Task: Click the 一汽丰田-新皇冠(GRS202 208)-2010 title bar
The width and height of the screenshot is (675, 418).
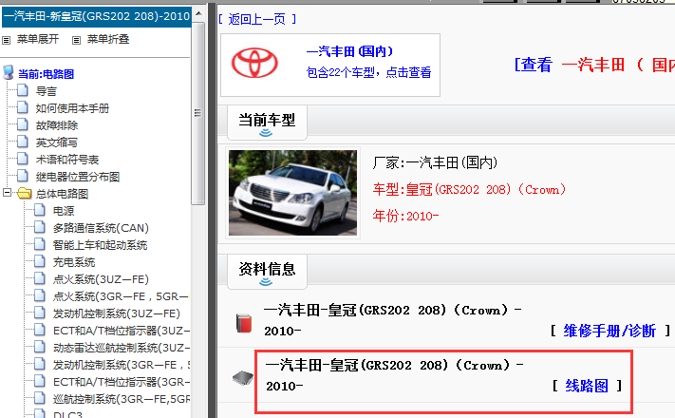Action: [x=97, y=17]
